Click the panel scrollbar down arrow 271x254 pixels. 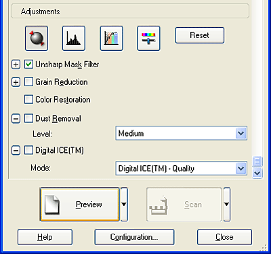257,173
